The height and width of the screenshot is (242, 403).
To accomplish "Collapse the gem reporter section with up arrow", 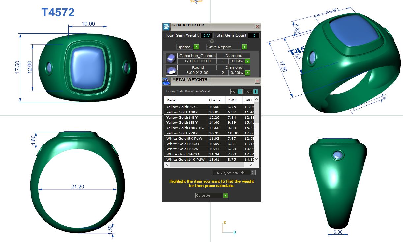I will (212, 41).
